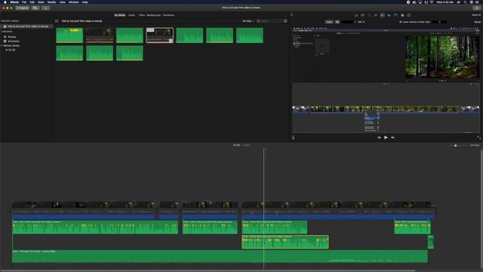Select the first green audio clip thumbnail
Image resolution: width=483 pixels, height=272 pixels.
(x=69, y=36)
